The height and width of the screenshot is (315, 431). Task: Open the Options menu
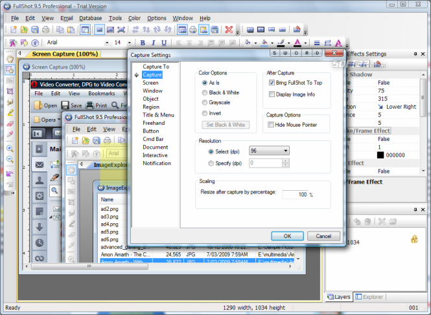(156, 18)
